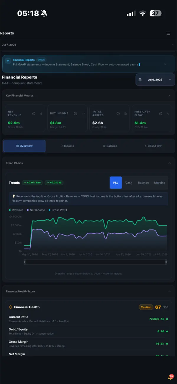177x384 pixels.
Task: Switch to the Cash Flow tab
Action: [x=153, y=146]
